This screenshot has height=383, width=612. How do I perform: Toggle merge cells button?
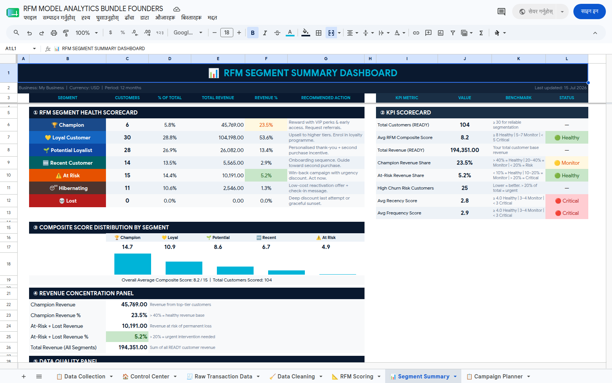coord(331,33)
